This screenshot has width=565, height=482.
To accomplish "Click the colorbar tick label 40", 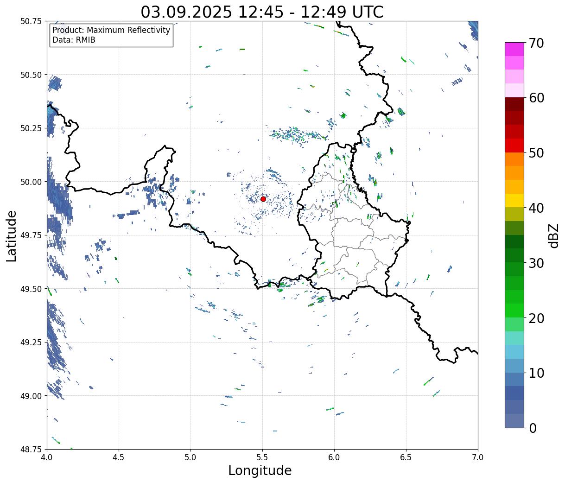I will coord(536,208).
